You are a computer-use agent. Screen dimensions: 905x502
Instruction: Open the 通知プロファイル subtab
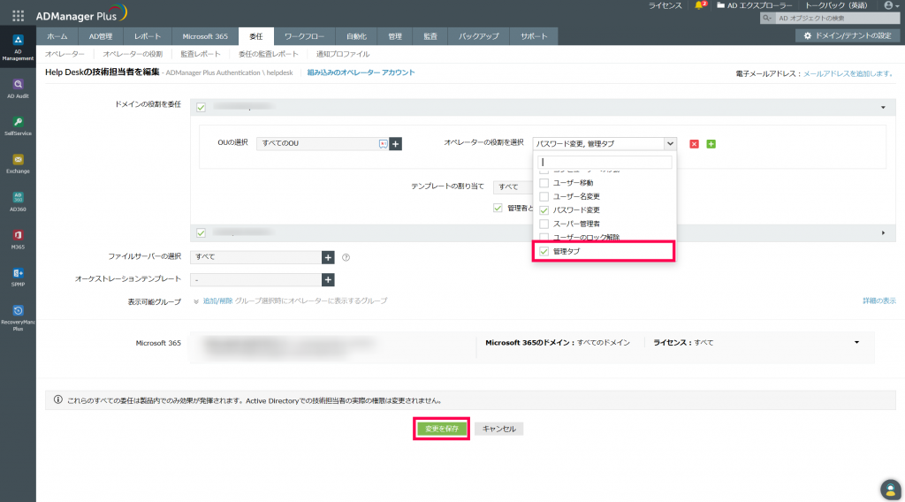point(343,54)
